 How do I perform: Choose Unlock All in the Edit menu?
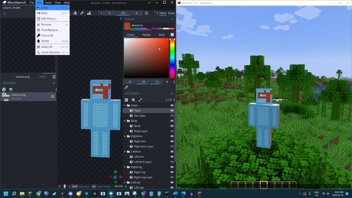[x=52, y=35]
